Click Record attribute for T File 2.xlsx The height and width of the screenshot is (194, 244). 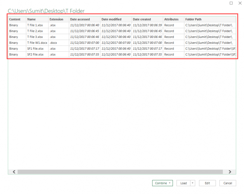pyautogui.click(x=174, y=31)
